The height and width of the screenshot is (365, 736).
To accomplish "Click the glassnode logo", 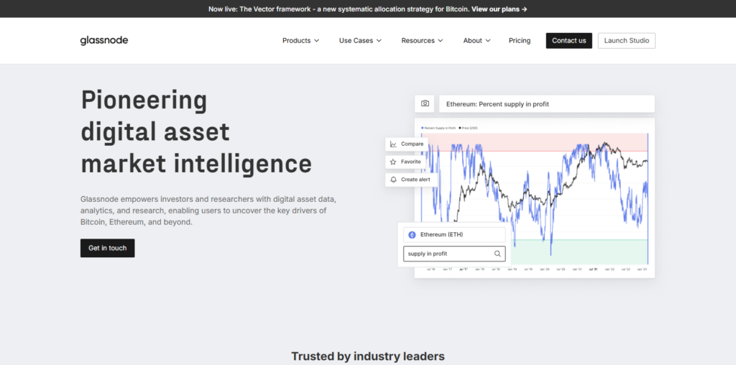I will click(103, 40).
